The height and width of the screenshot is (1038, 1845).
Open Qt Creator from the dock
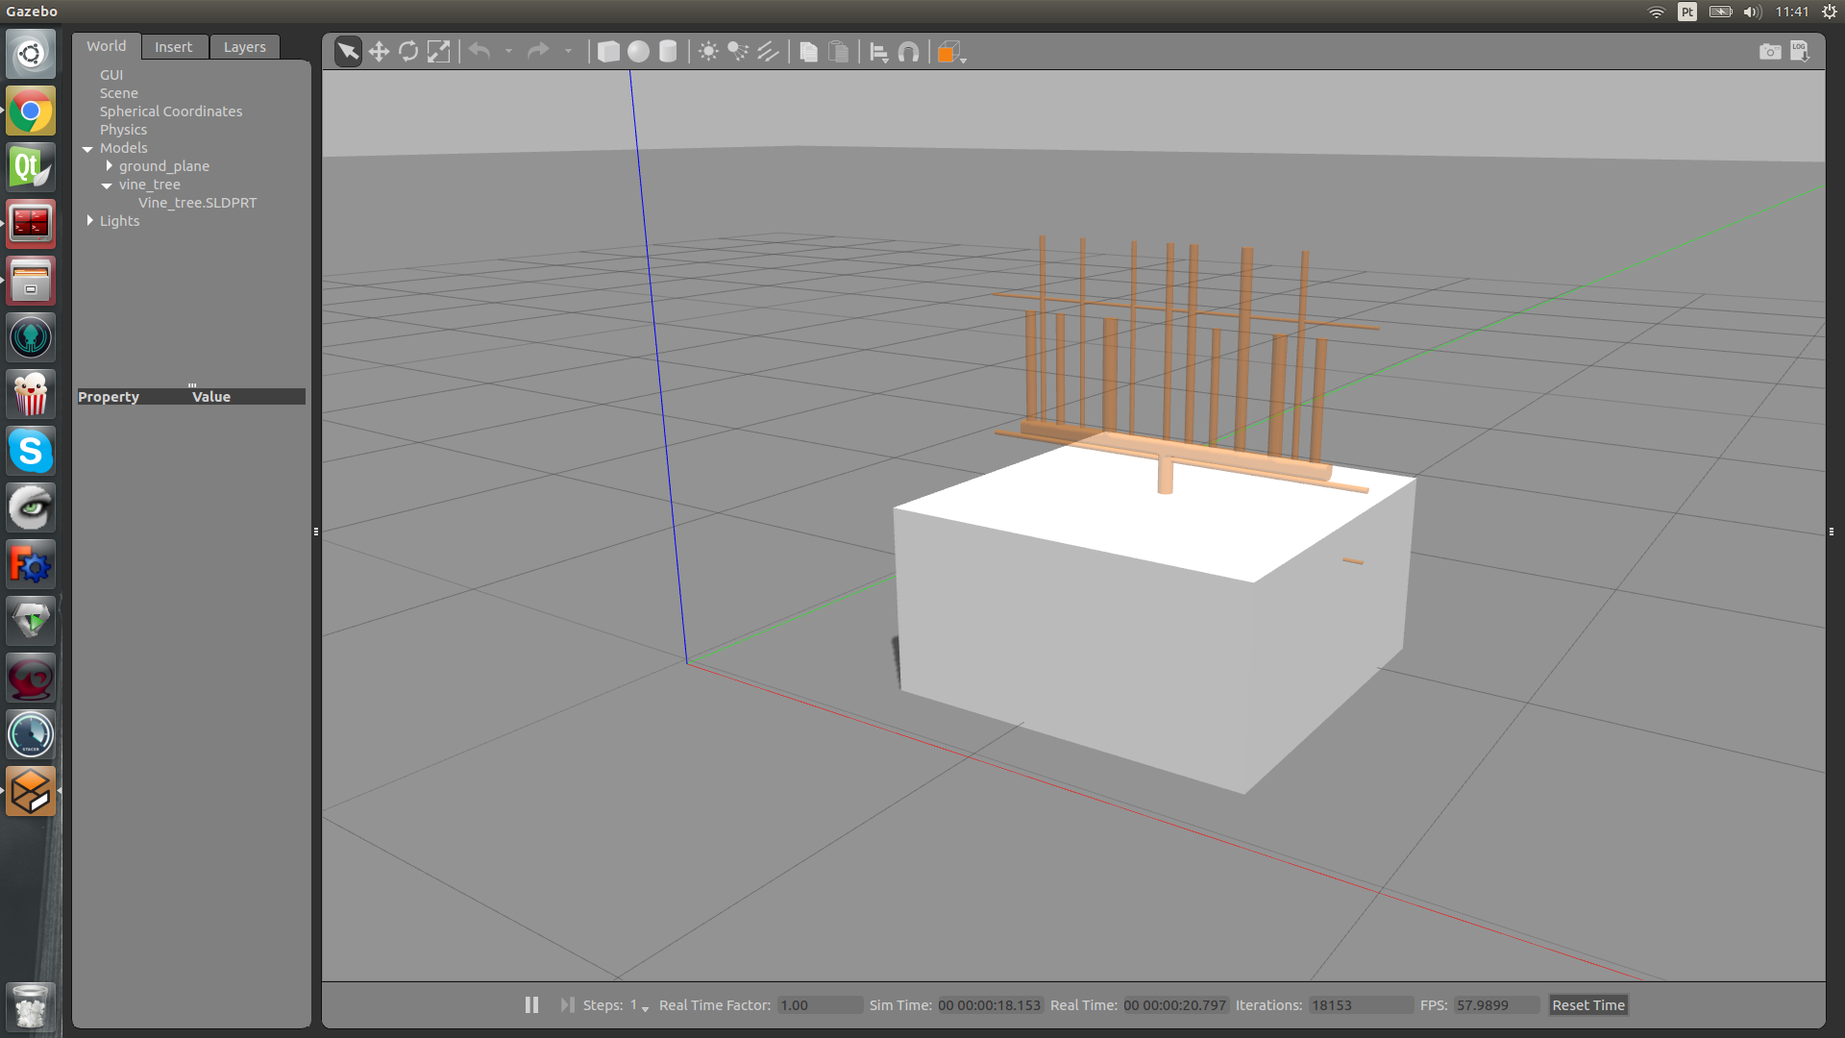[x=31, y=168]
